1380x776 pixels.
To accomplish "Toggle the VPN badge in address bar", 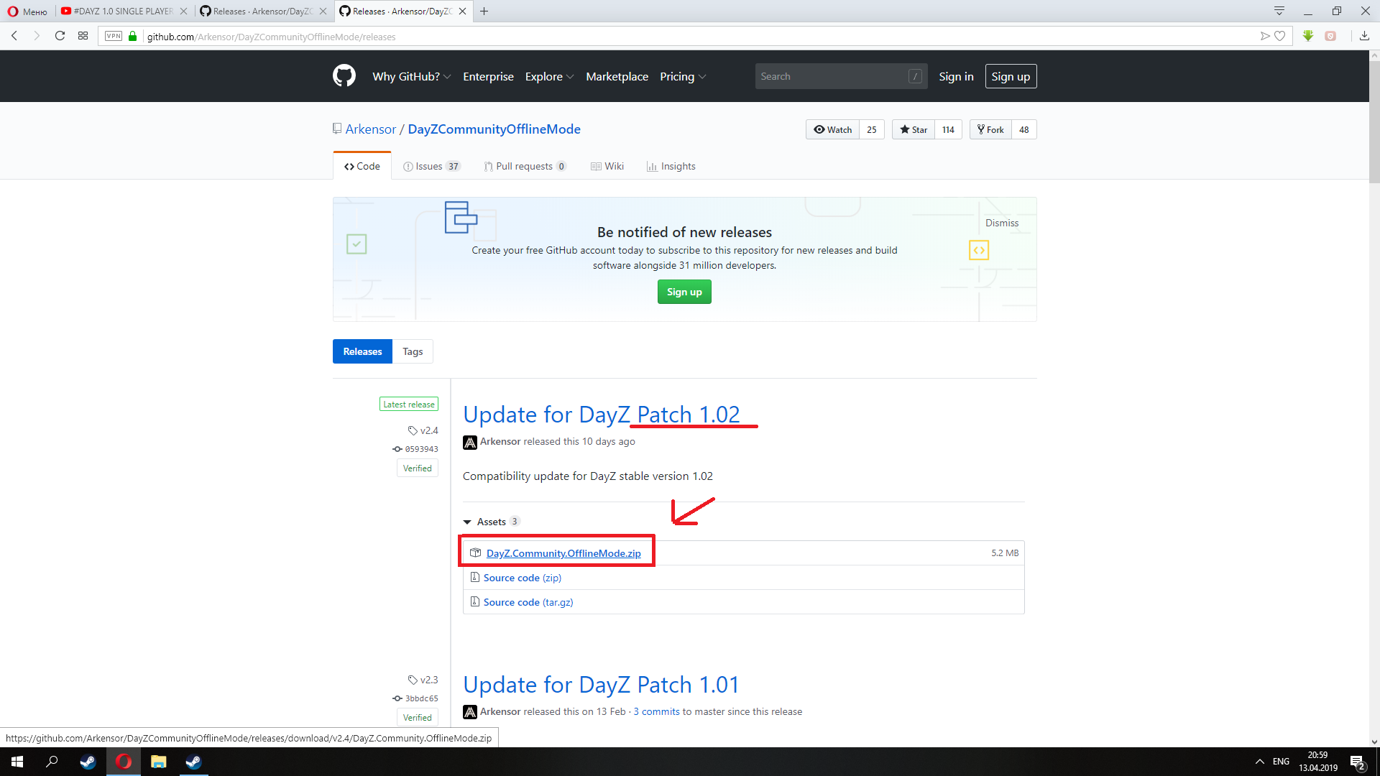I will pyautogui.click(x=114, y=36).
